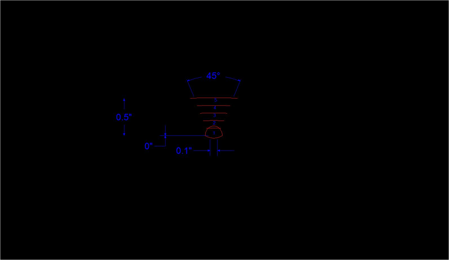The width and height of the screenshot is (449, 260).
Task: Select the 0" dimension label
Action: coord(149,146)
